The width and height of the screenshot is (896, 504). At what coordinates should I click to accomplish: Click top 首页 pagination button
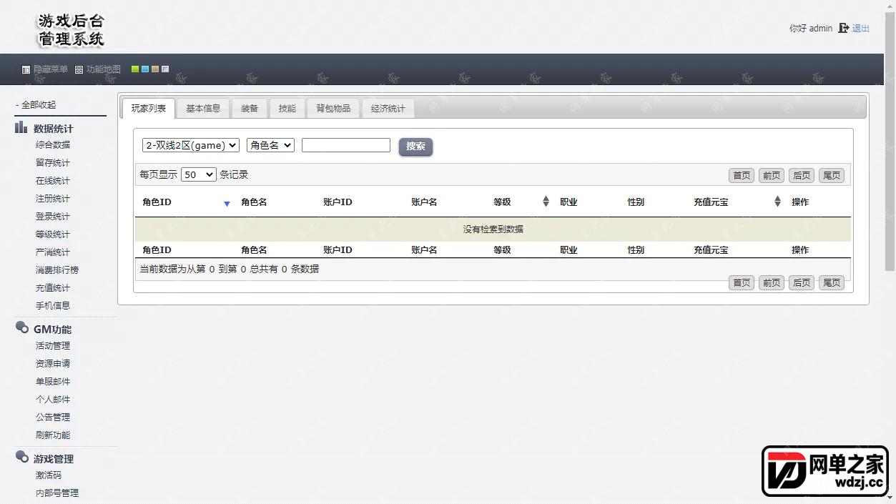tap(742, 175)
